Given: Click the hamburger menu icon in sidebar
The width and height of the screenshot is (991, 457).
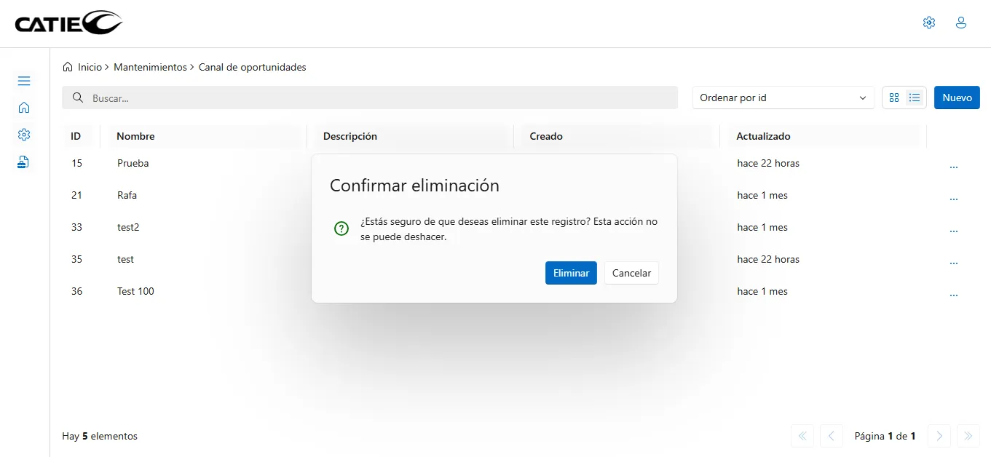Looking at the screenshot, I should pyautogui.click(x=24, y=81).
